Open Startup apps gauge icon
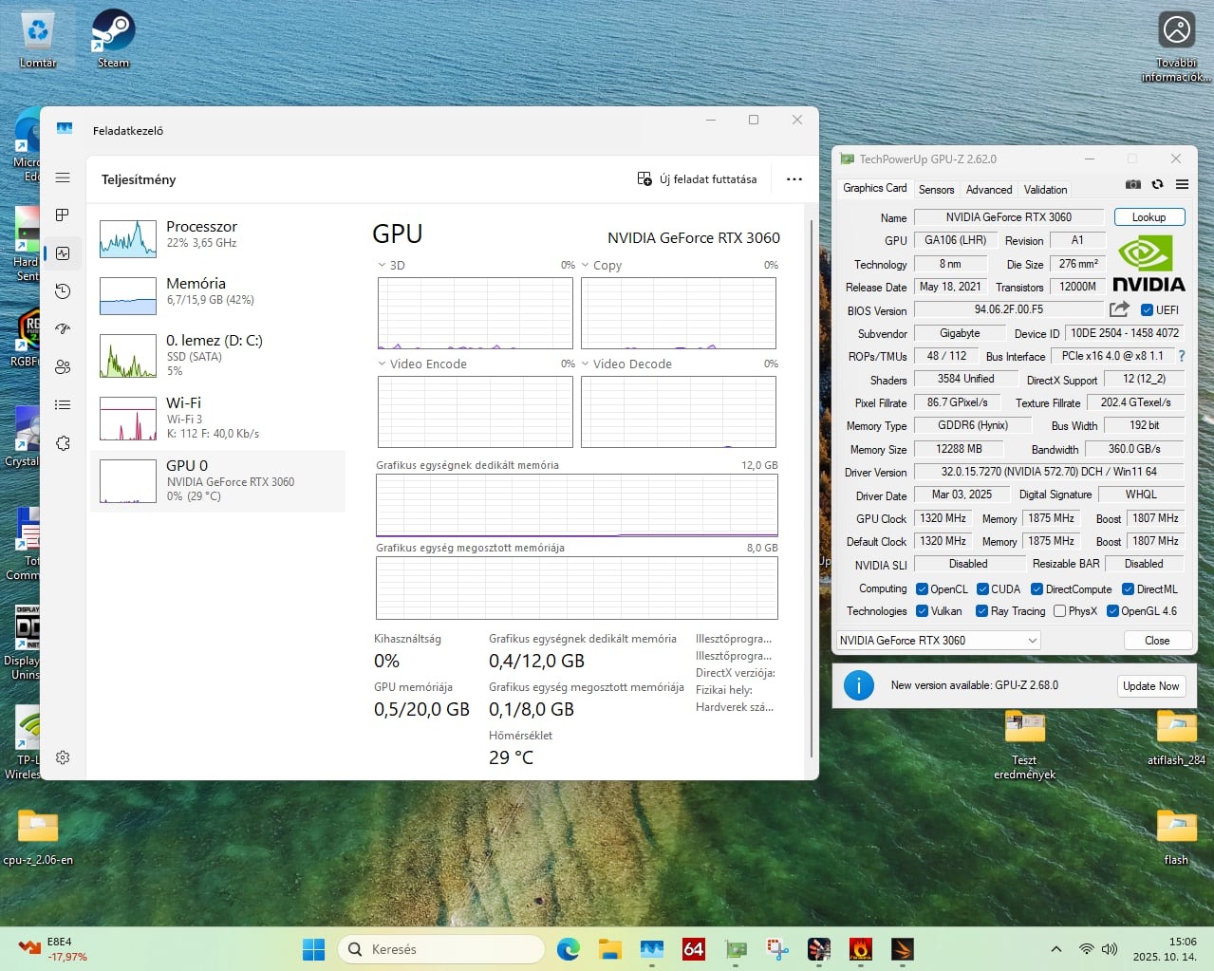 tap(63, 329)
